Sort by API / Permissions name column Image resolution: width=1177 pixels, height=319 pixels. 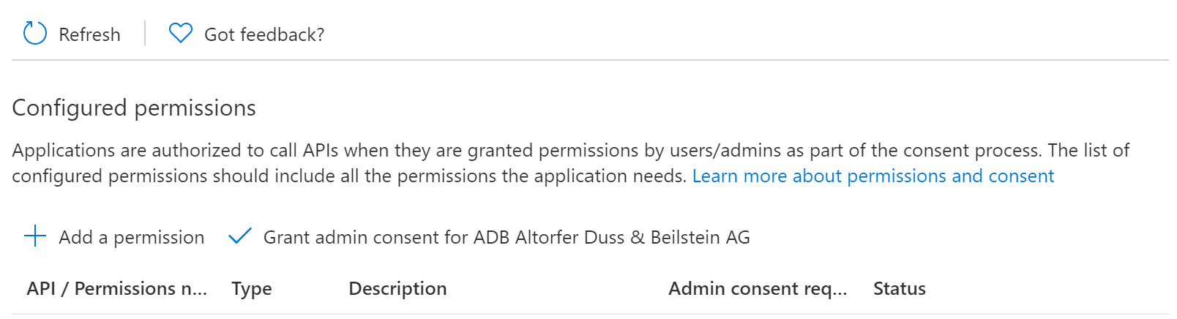(x=117, y=288)
